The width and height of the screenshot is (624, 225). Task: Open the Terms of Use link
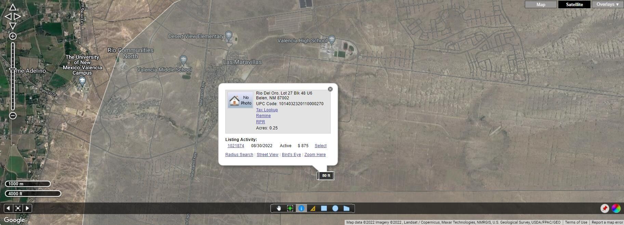[x=576, y=222]
